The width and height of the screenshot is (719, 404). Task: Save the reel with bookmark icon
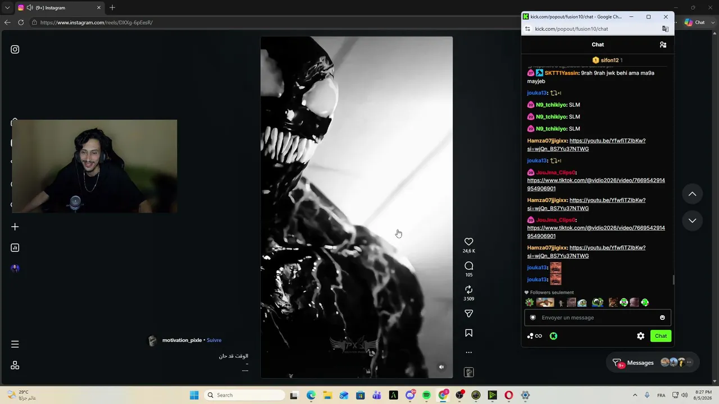point(468,333)
